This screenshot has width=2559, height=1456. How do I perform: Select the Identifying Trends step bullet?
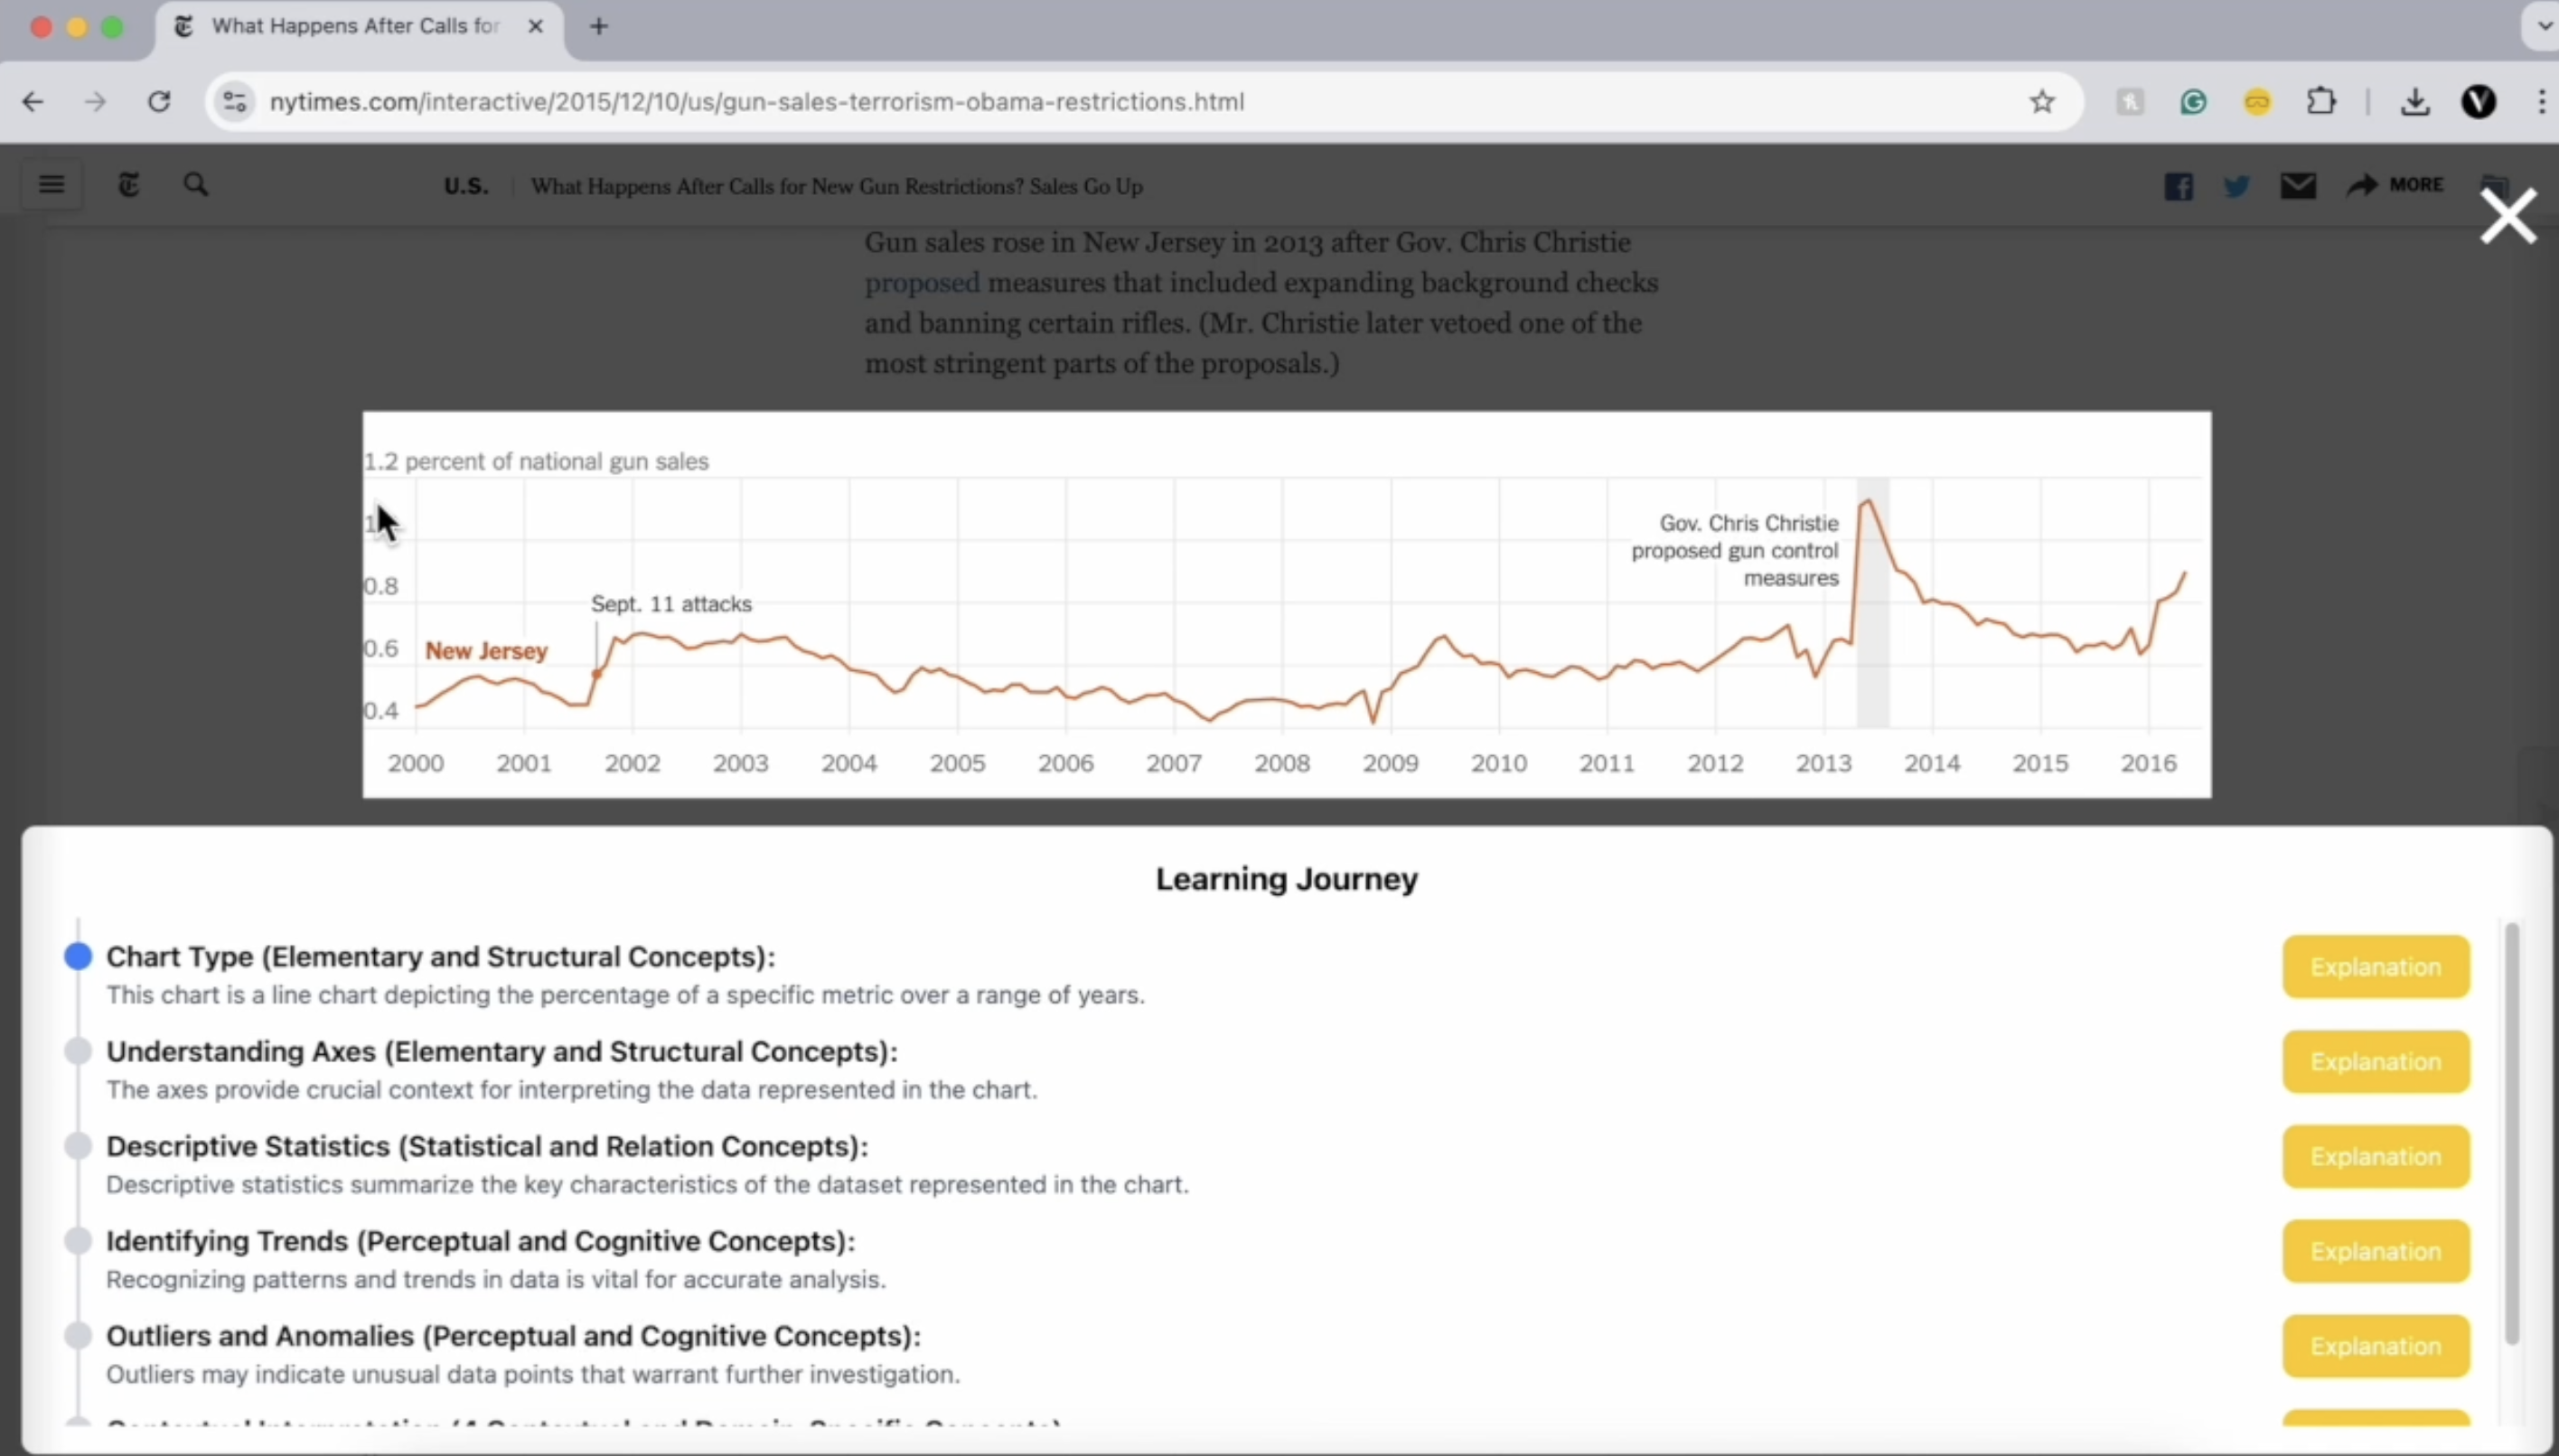click(78, 1241)
